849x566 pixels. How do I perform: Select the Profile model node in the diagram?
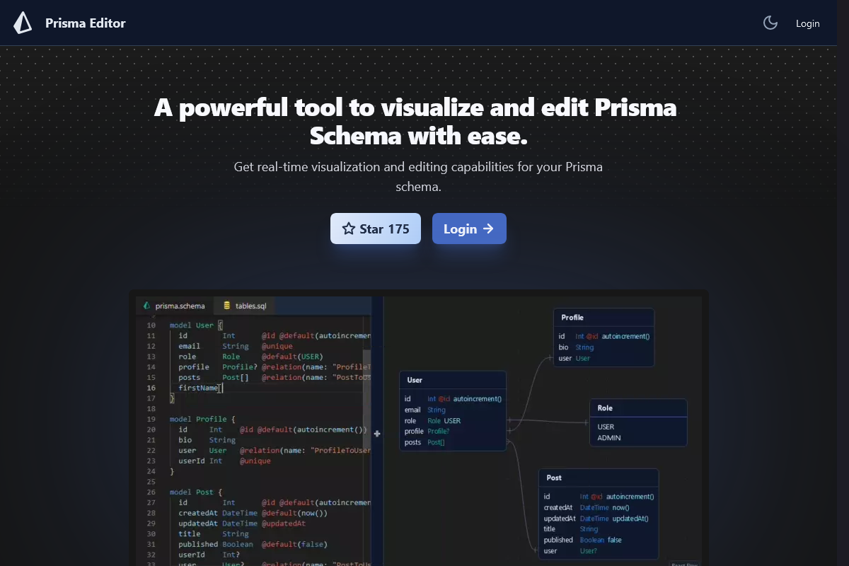click(603, 317)
